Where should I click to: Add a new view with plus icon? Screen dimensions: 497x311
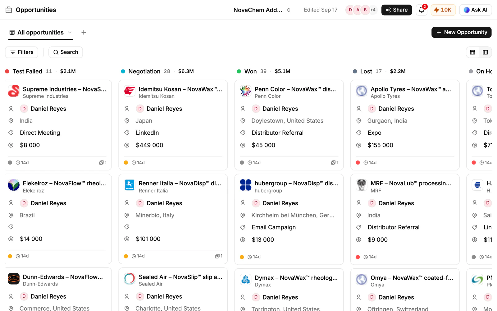point(84,32)
